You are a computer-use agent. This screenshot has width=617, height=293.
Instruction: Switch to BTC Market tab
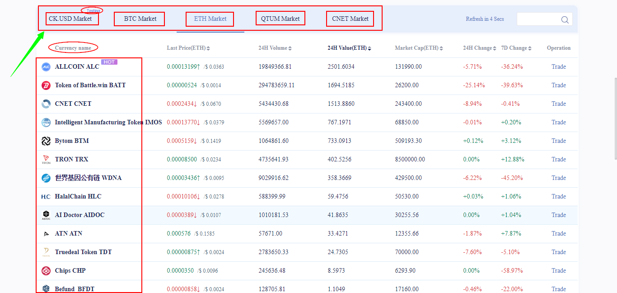coord(140,19)
